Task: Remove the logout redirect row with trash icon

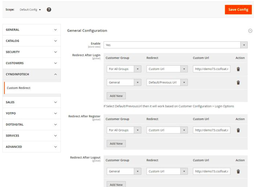Action: [238, 172]
